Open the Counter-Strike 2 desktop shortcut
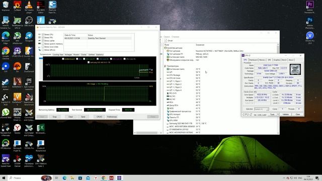Image resolution: width=322 pixels, height=181 pixels. coord(29,53)
